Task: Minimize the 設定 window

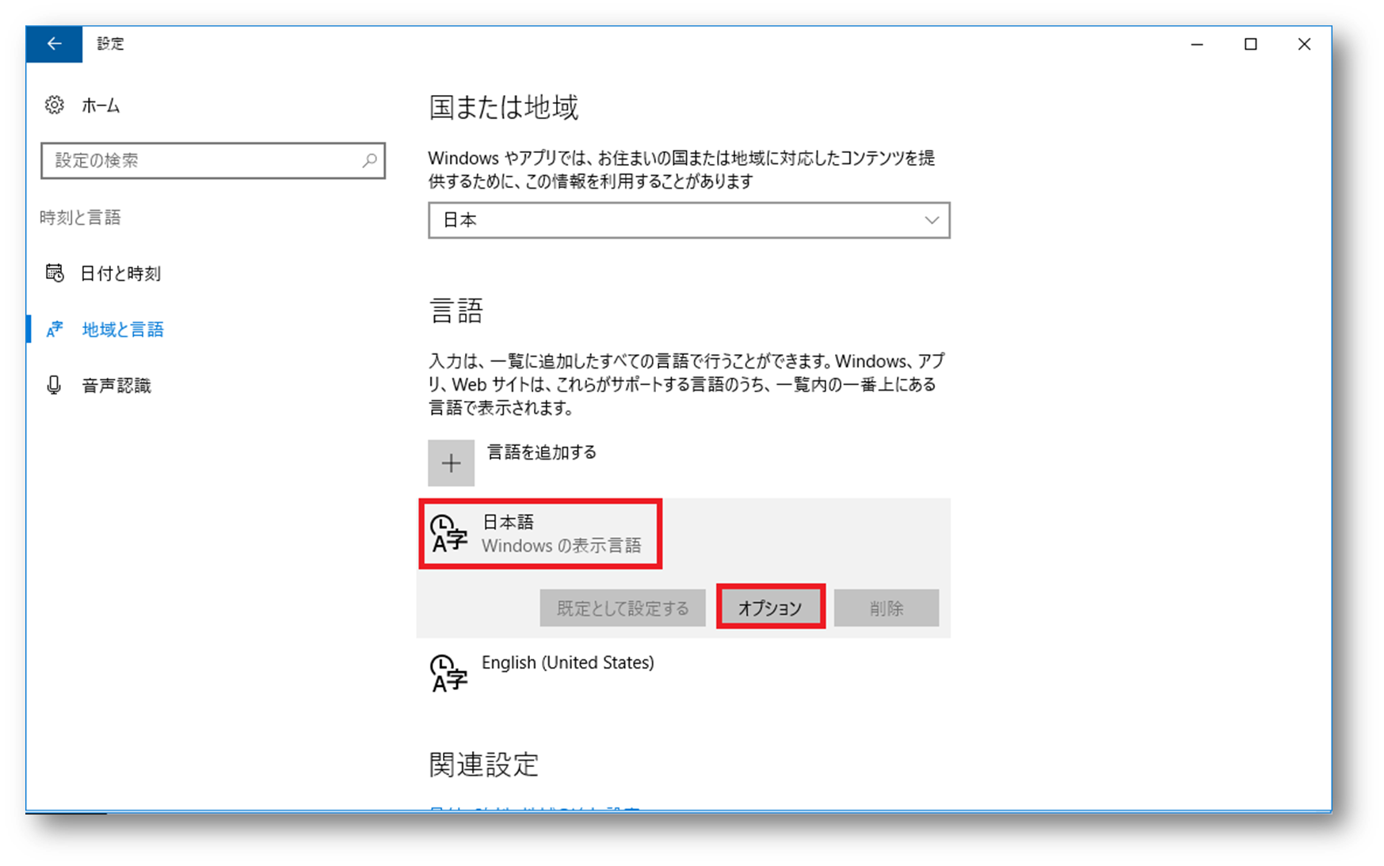Action: pyautogui.click(x=1197, y=44)
